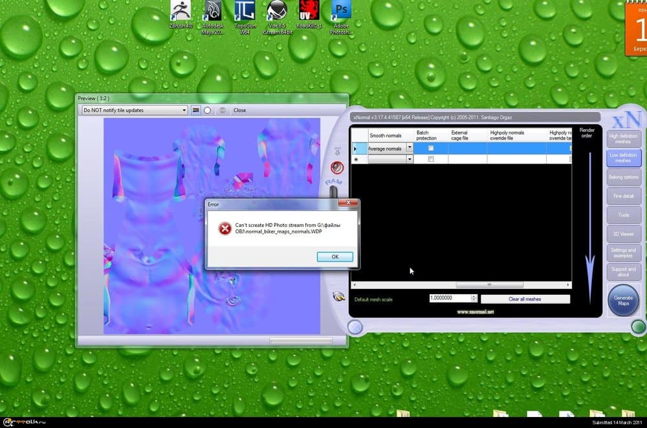Viewport: 647px width, 428px height.
Task: Click the red prohibited icon beside the RAM gauge
Action: 336,167
